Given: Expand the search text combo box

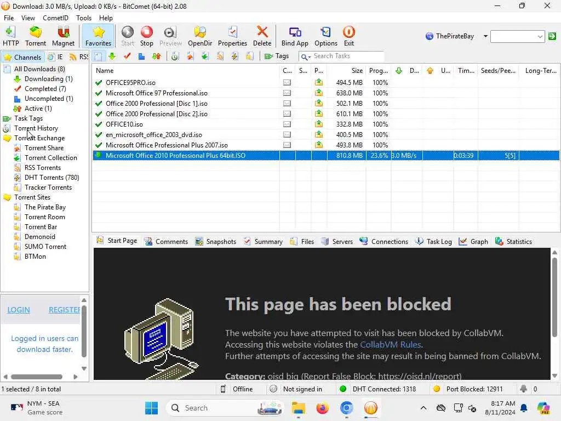Looking at the screenshot, I should coord(540,36).
